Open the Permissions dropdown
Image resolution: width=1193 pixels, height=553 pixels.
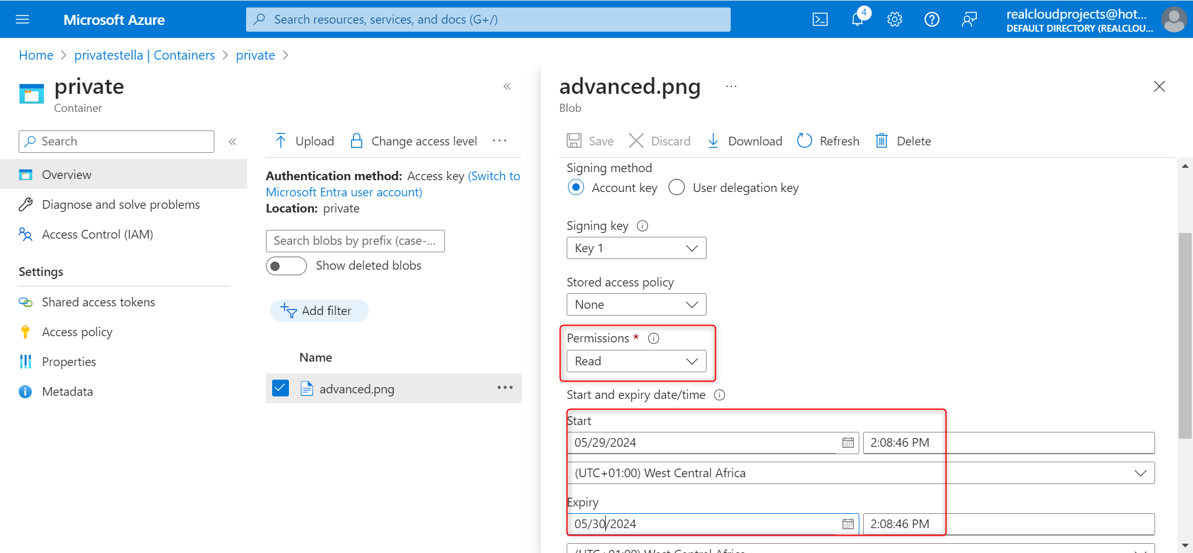tap(636, 361)
